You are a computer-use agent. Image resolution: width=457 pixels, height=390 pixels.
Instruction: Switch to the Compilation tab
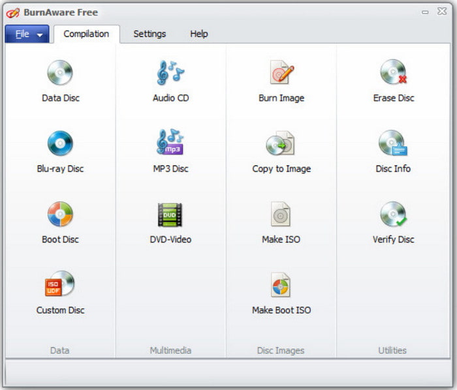tap(86, 34)
